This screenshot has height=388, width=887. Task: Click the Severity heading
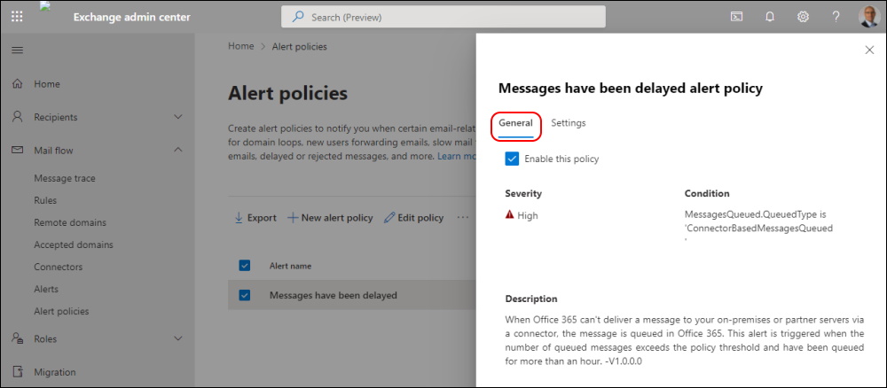click(523, 193)
